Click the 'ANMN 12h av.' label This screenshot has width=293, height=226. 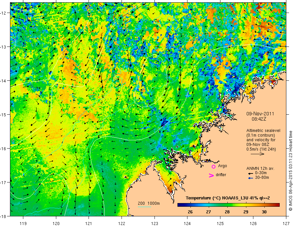click(x=260, y=169)
